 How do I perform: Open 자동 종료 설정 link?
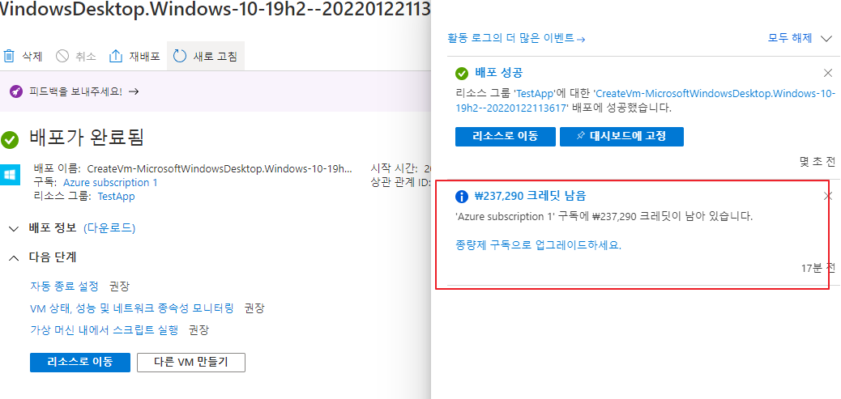(x=64, y=286)
